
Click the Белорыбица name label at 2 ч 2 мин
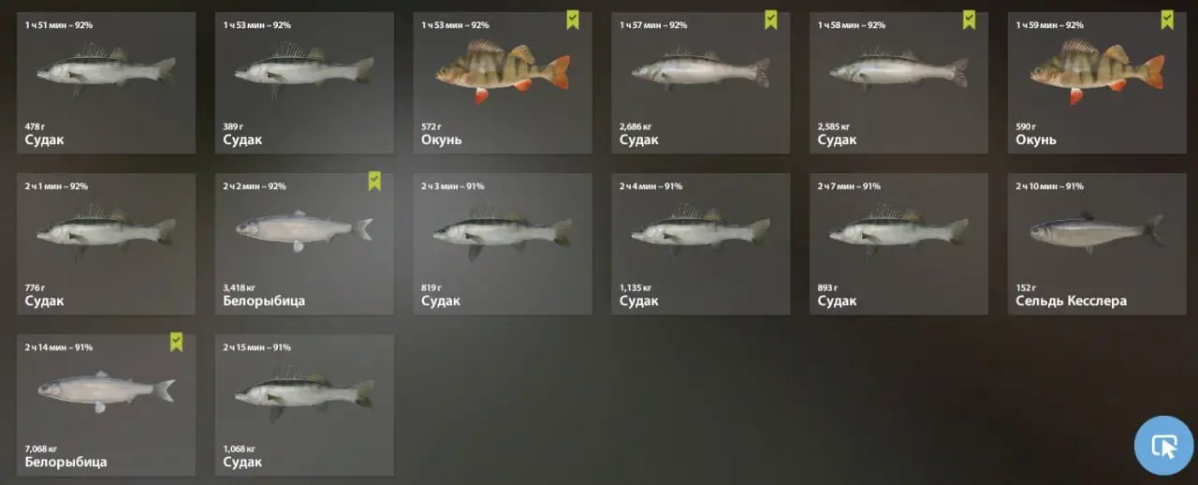(x=264, y=301)
